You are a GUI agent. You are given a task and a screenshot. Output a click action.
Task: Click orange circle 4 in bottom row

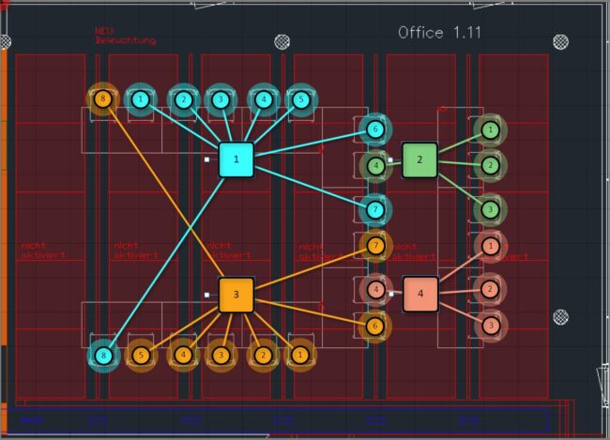183,355
